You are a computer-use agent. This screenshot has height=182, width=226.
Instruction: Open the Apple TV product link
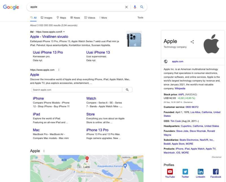click(x=210, y=149)
